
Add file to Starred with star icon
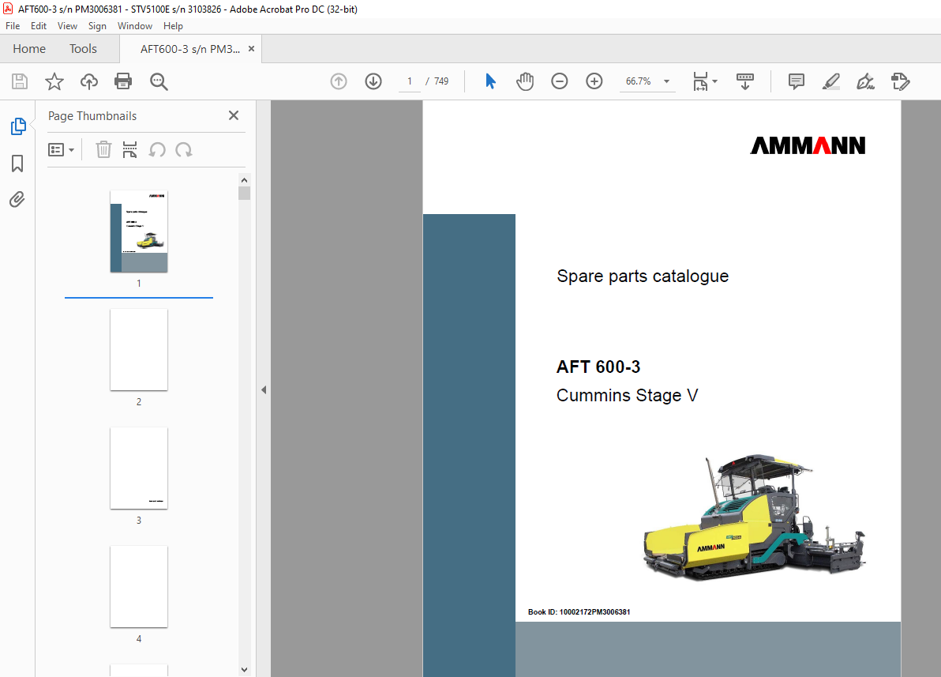(54, 81)
